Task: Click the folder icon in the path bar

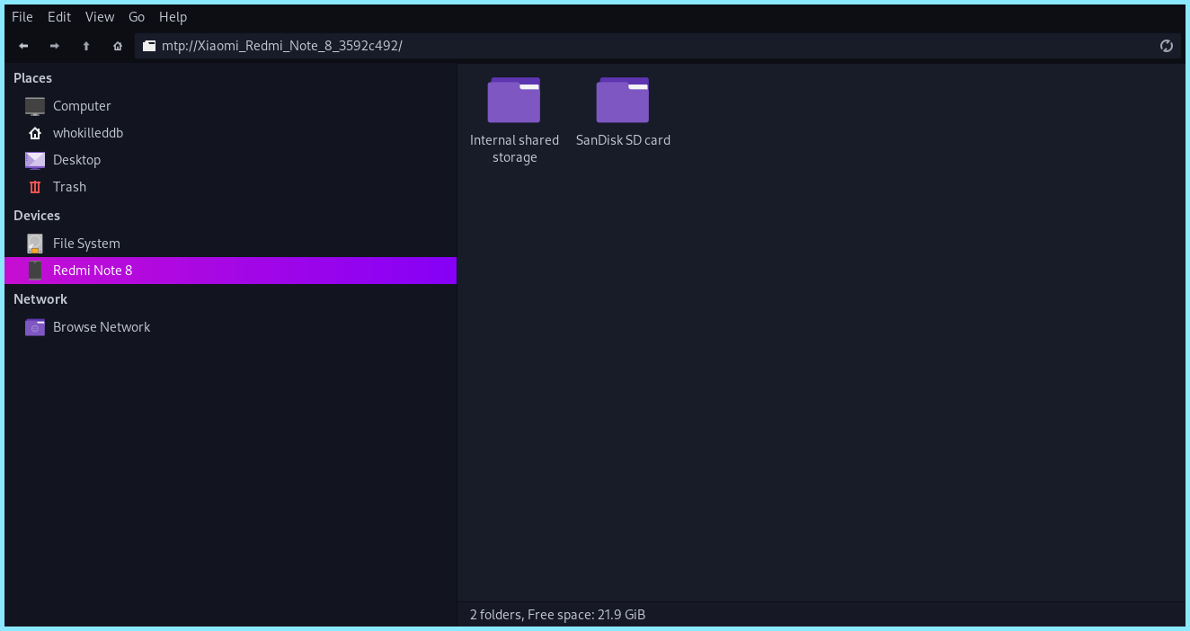Action: pos(148,45)
